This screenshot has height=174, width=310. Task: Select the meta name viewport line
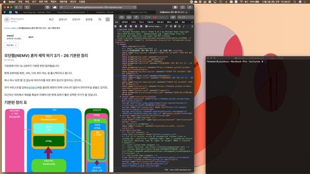pyautogui.click(x=153, y=127)
